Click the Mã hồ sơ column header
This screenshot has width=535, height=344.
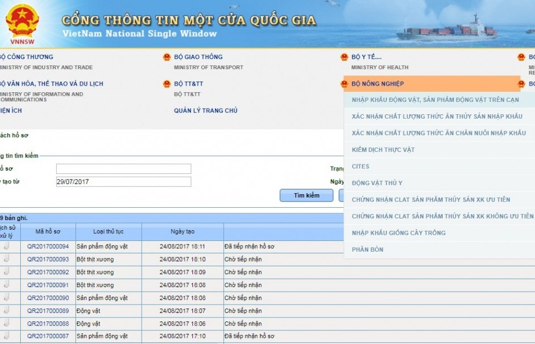coord(48,231)
